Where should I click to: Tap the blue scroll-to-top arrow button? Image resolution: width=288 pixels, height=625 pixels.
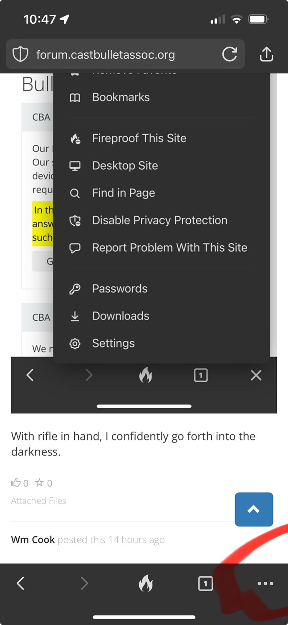click(x=254, y=509)
